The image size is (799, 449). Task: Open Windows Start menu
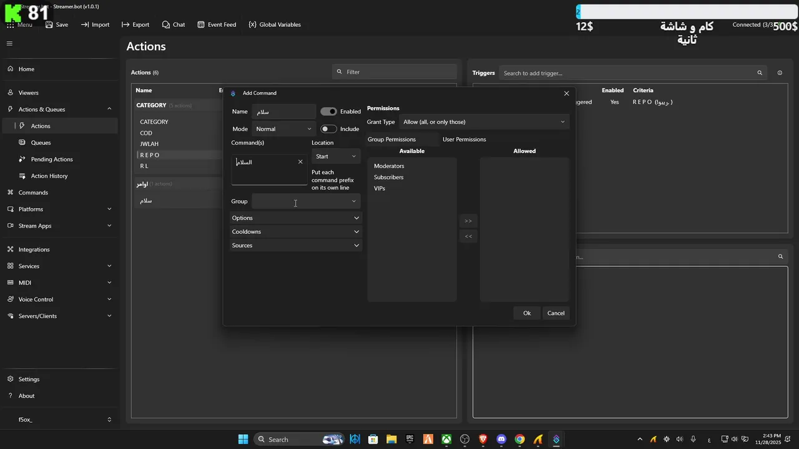coord(243,439)
